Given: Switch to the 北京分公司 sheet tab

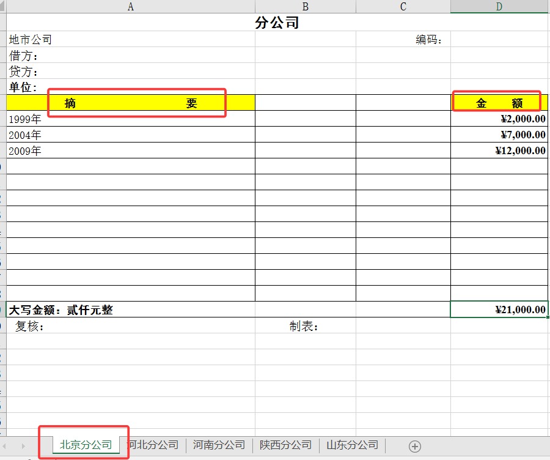Looking at the screenshot, I should click(86, 445).
